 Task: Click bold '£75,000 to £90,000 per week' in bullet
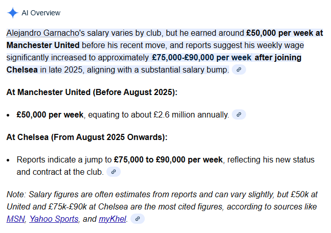[x=168, y=159]
